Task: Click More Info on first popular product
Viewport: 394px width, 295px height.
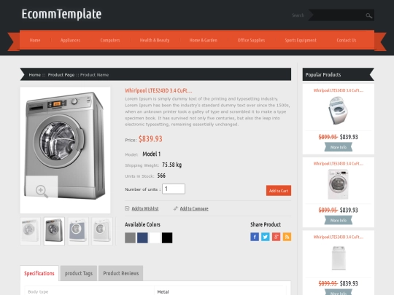Action: (339, 147)
